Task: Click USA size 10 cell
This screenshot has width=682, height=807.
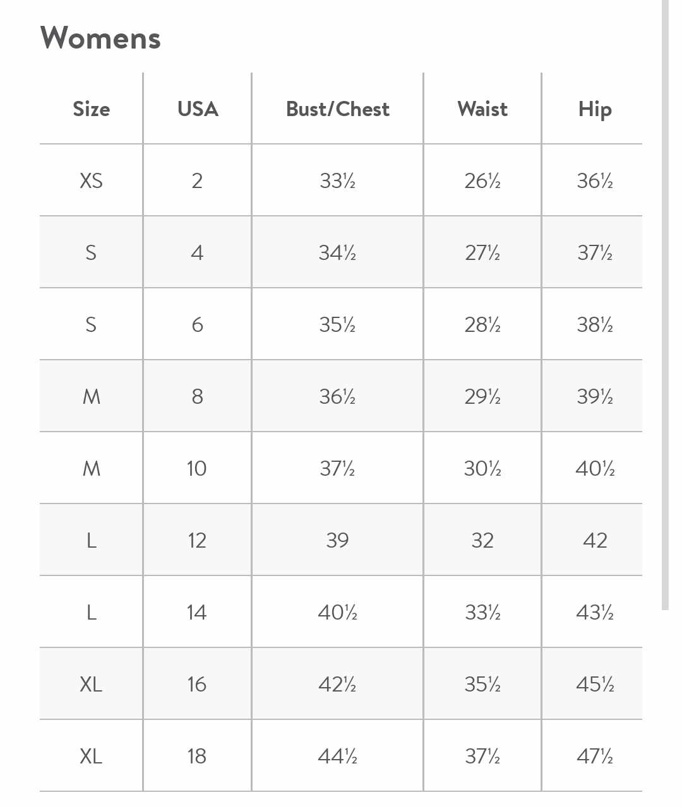Action: tap(197, 468)
